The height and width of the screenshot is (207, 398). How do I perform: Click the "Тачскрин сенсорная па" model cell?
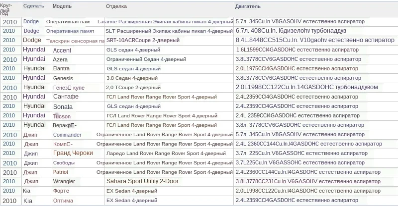coord(76,41)
